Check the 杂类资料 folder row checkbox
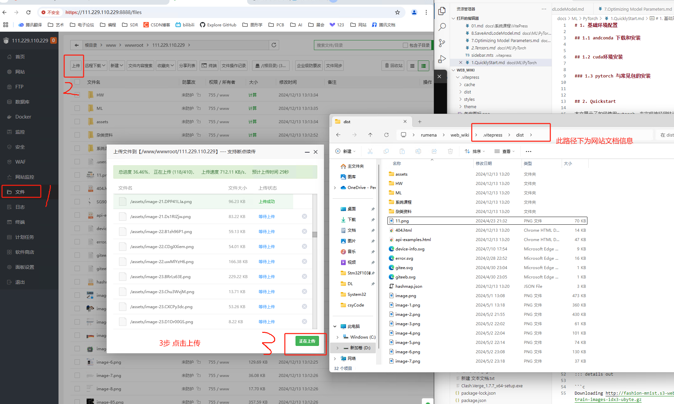This screenshot has width=674, height=404. [77, 135]
